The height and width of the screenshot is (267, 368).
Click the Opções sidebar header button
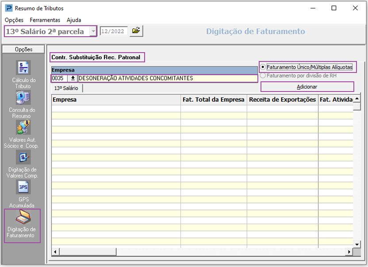(x=23, y=50)
